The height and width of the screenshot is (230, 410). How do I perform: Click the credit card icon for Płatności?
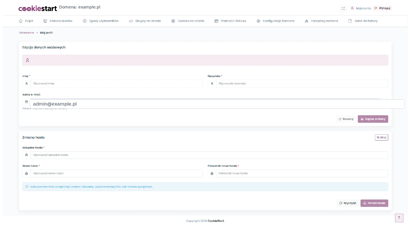tap(216, 21)
